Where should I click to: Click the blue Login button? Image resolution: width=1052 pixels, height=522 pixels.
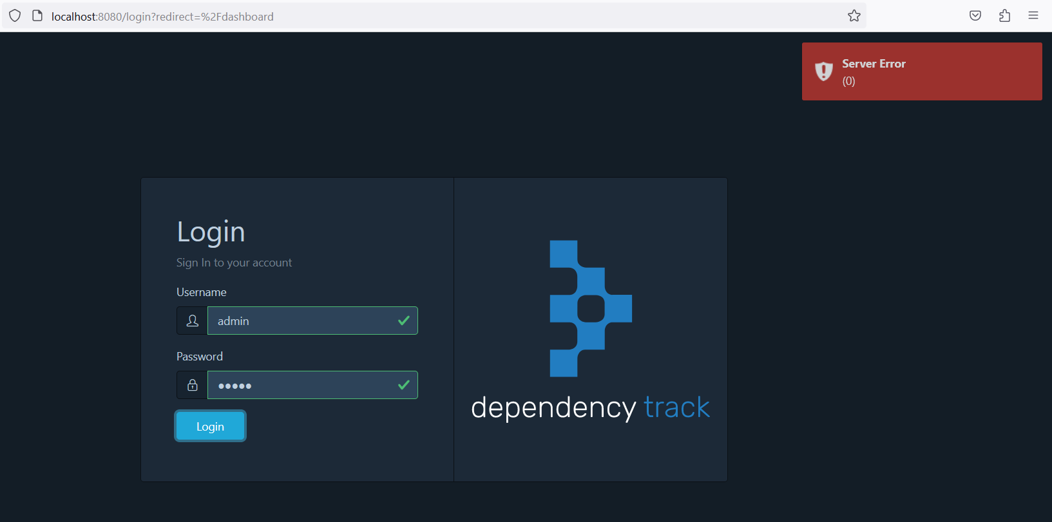210,426
